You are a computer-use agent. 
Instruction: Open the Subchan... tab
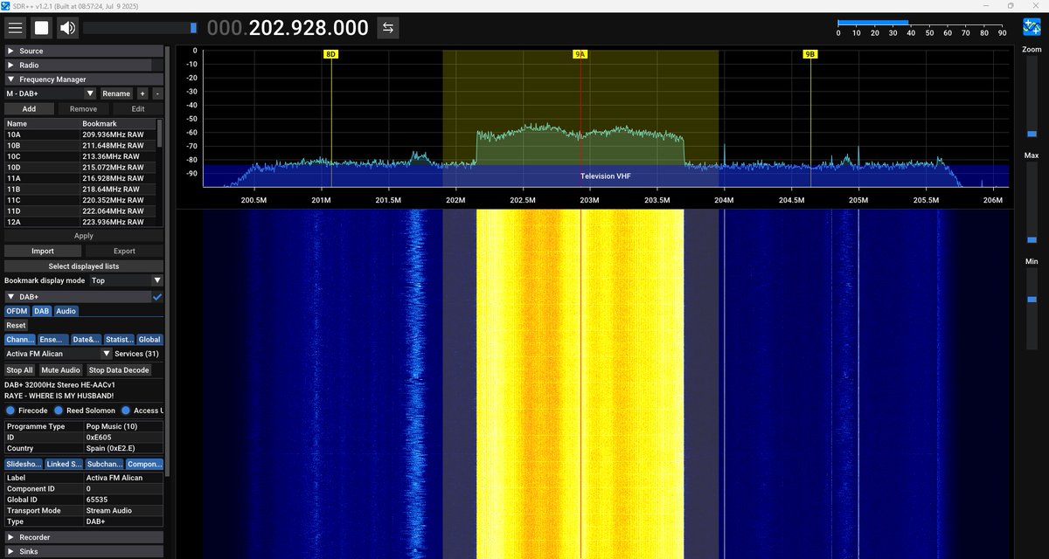click(104, 464)
